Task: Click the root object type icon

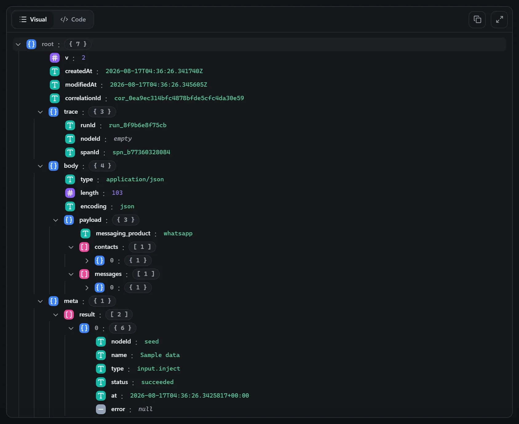Action: click(31, 44)
